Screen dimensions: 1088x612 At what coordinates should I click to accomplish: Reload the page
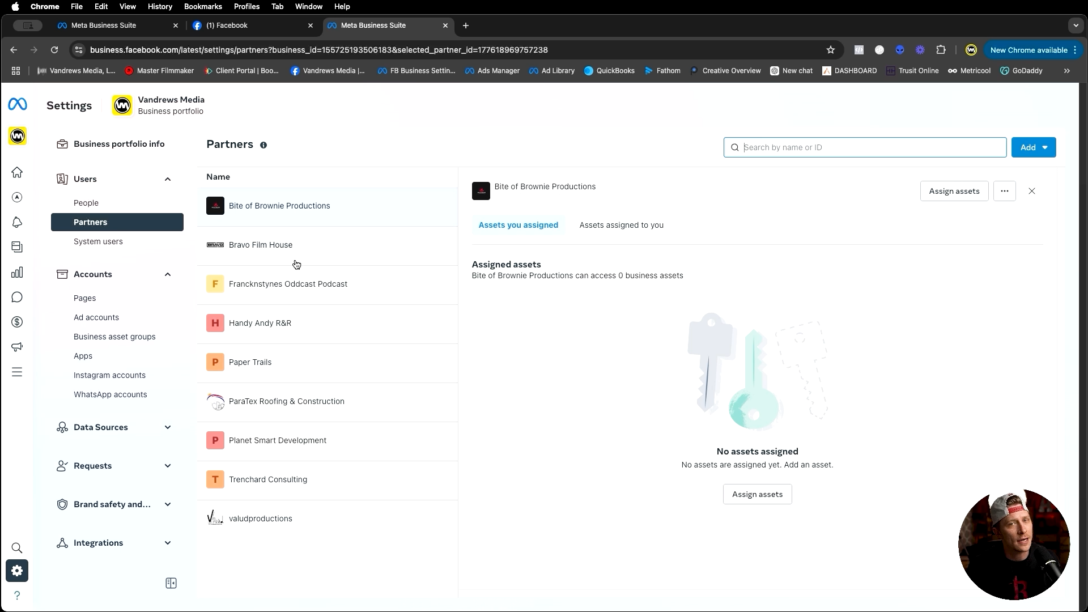(x=54, y=50)
